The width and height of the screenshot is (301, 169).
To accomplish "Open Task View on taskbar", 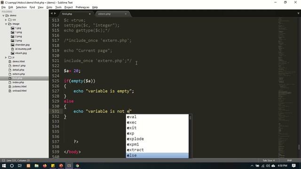I will (20, 166).
